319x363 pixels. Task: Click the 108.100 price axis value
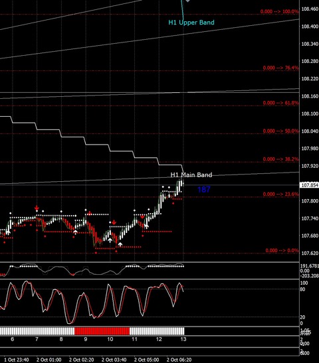310,113
